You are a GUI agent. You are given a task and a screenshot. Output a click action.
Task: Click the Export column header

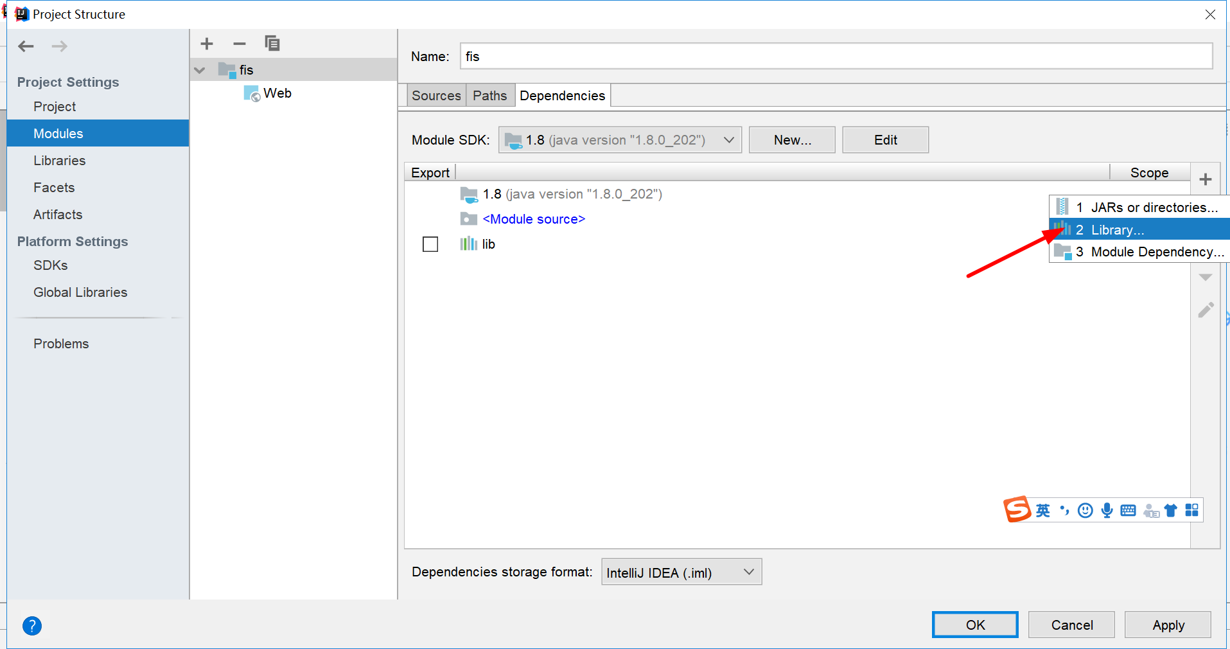430,173
